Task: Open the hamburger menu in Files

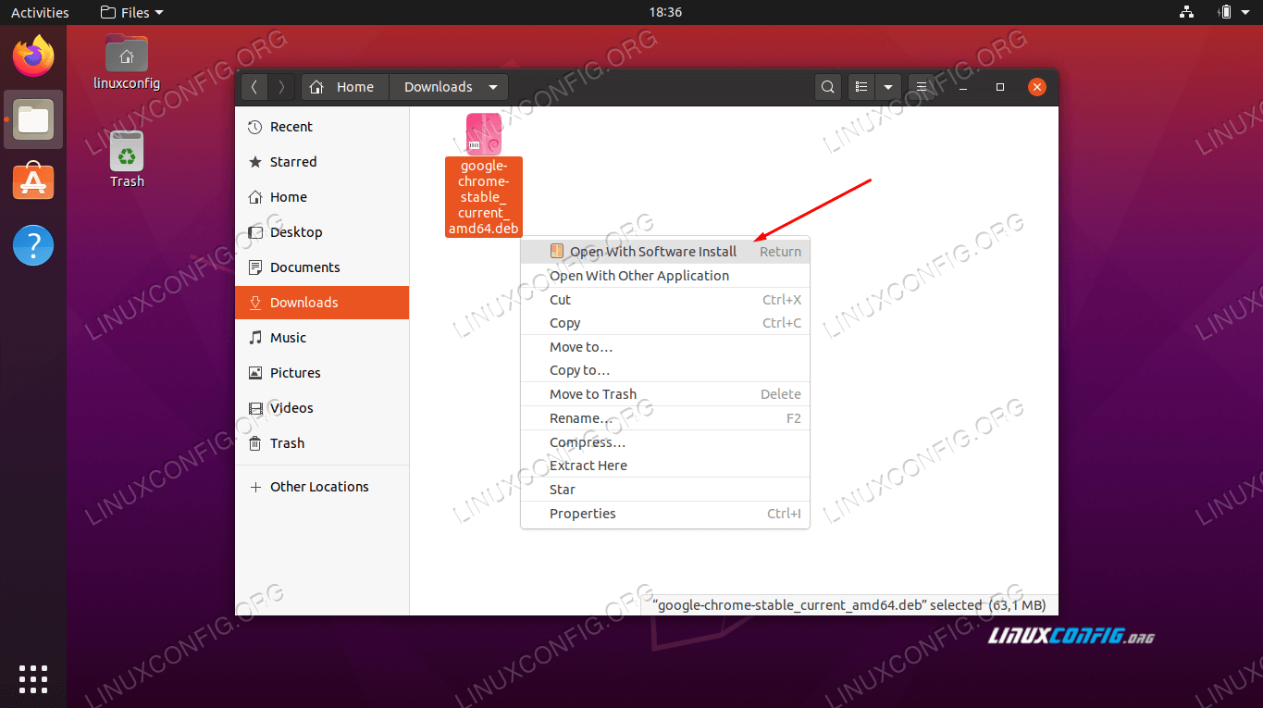Action: point(921,87)
